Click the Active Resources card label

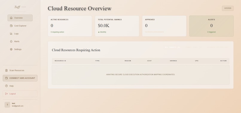point(60,20)
